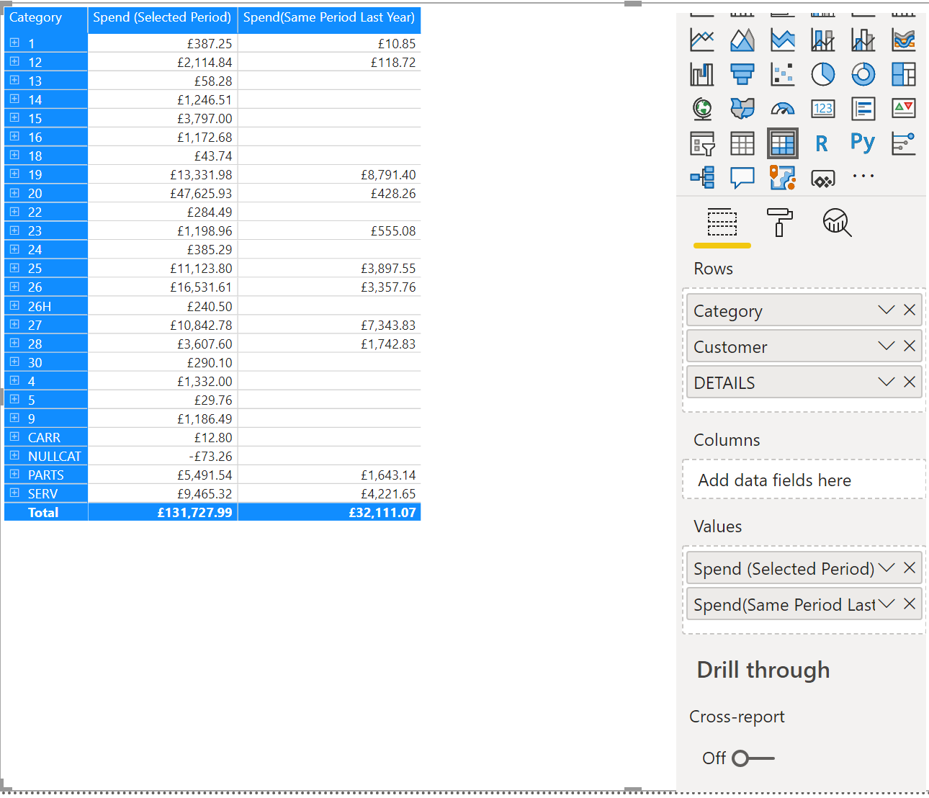
Task: Select the Decomposition tree visual
Action: (x=702, y=177)
